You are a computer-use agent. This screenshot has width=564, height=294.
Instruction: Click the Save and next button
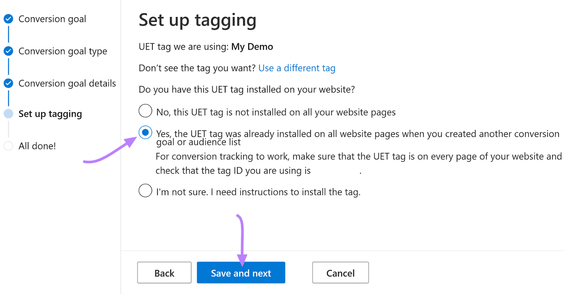pos(241,273)
